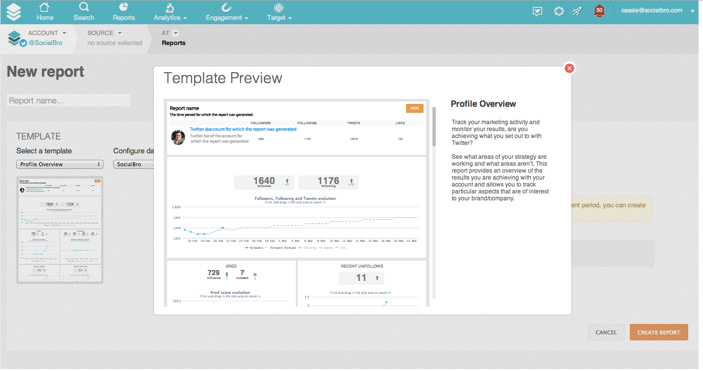Viewport: 703px width, 371px height.
Task: Open the SocialBro configure data dropdown
Action: (134, 164)
